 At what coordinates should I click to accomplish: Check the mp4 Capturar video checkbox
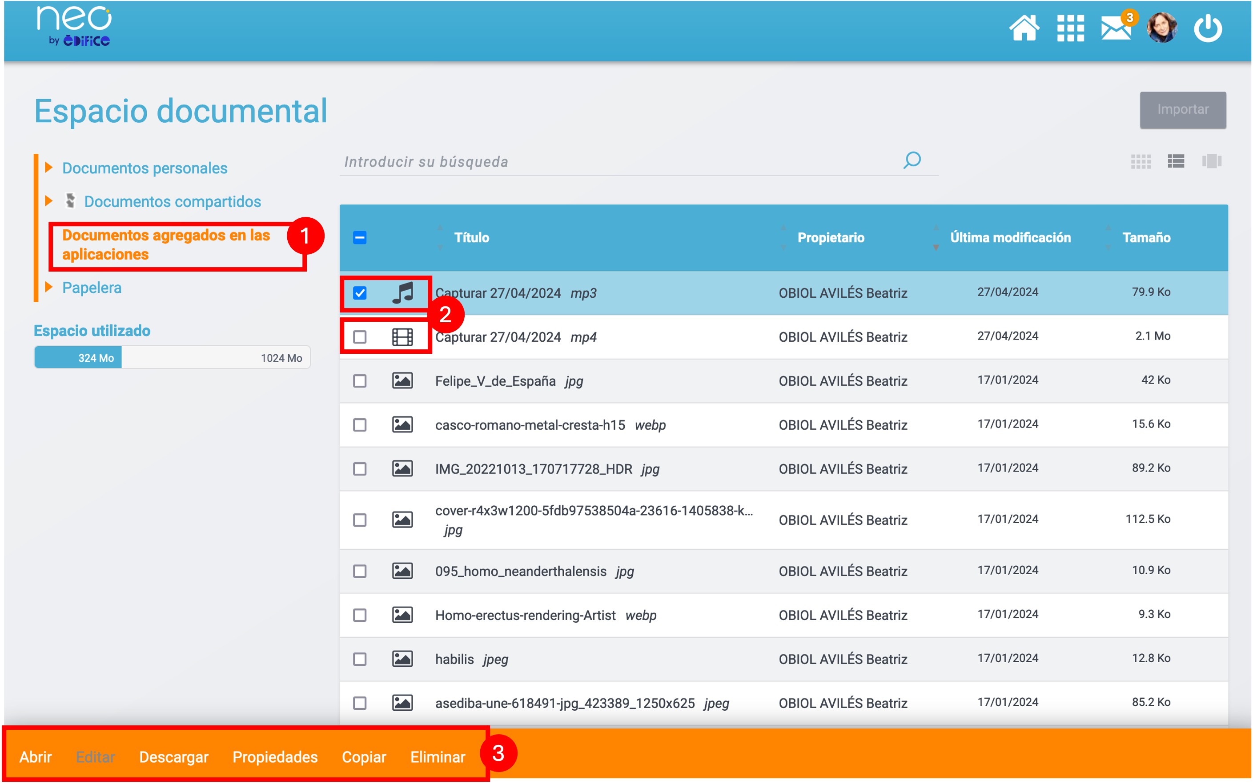pyautogui.click(x=360, y=337)
